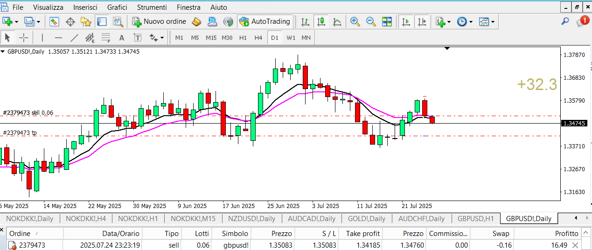Switch to M30 timeframe

click(x=227, y=38)
